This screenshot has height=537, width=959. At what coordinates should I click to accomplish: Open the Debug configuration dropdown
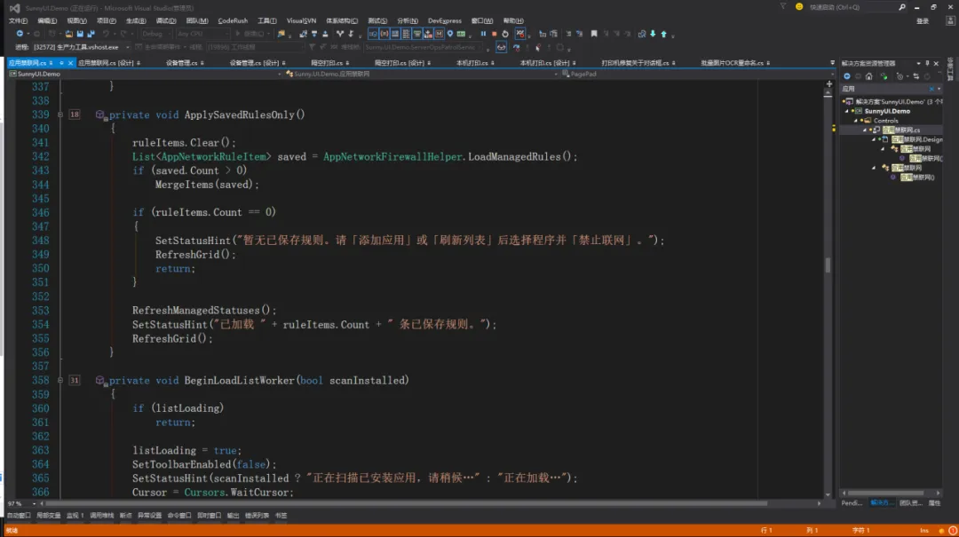coord(155,34)
